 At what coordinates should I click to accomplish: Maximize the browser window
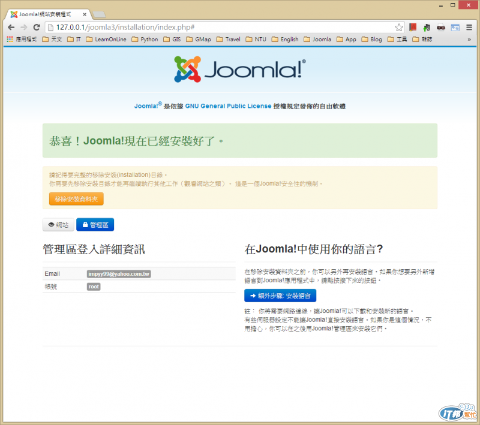(x=453, y=5)
